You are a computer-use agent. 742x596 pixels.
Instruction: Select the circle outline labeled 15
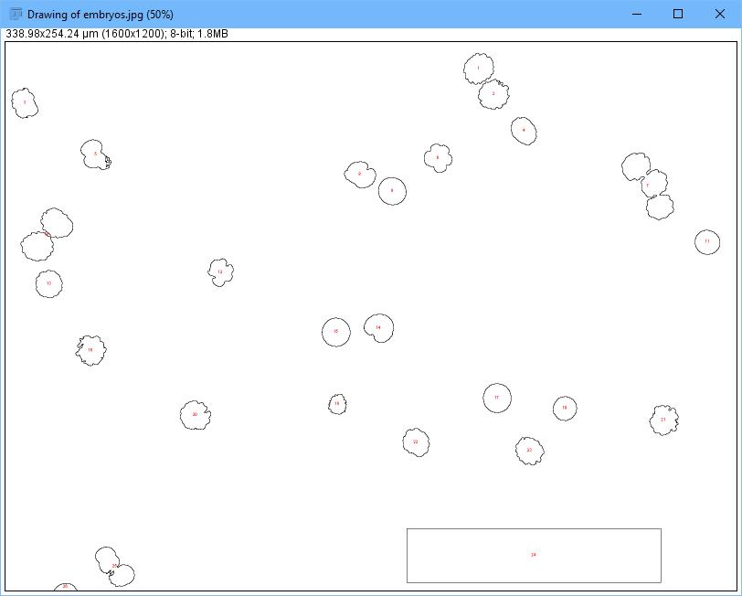click(336, 332)
